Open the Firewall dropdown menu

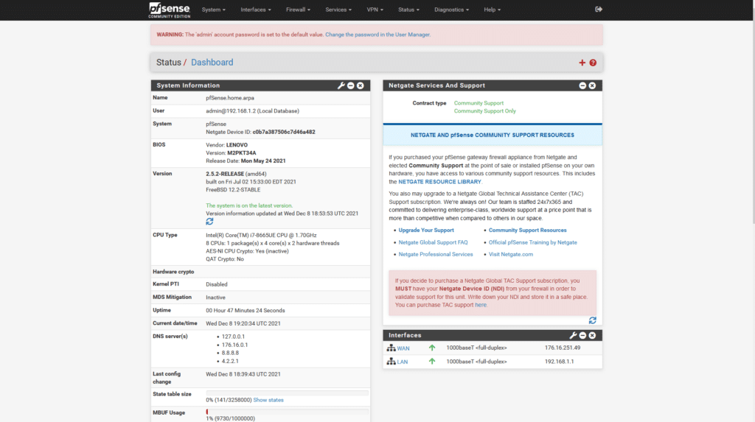[298, 10]
